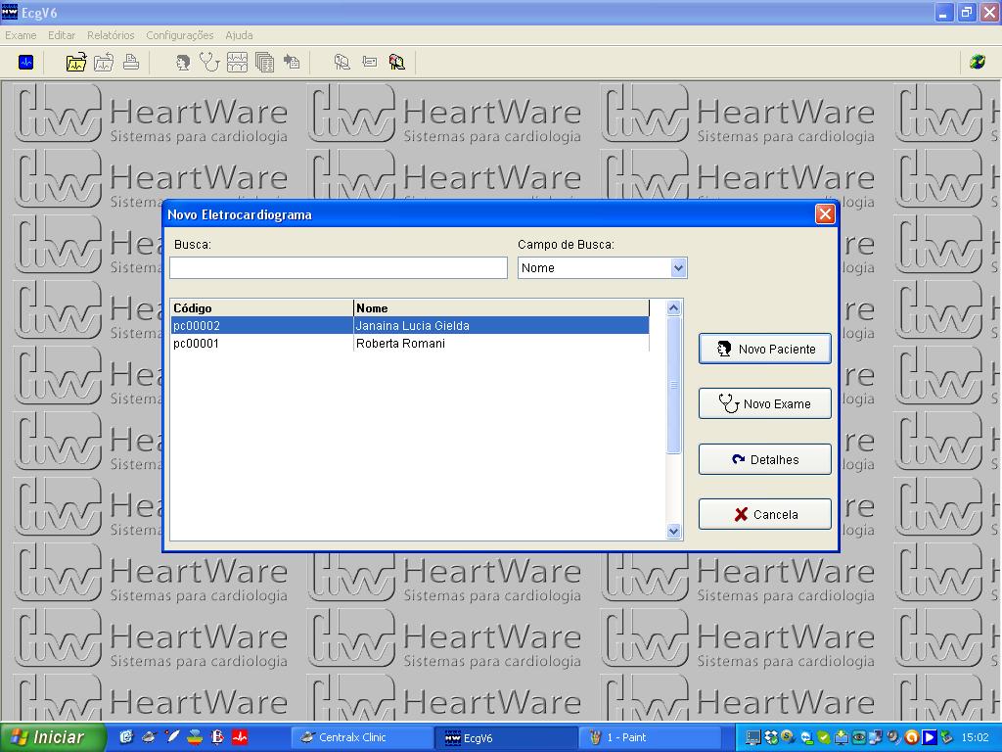This screenshot has width=1002, height=752.
Task: Click the red letter B quick launch icon
Action: 216,737
